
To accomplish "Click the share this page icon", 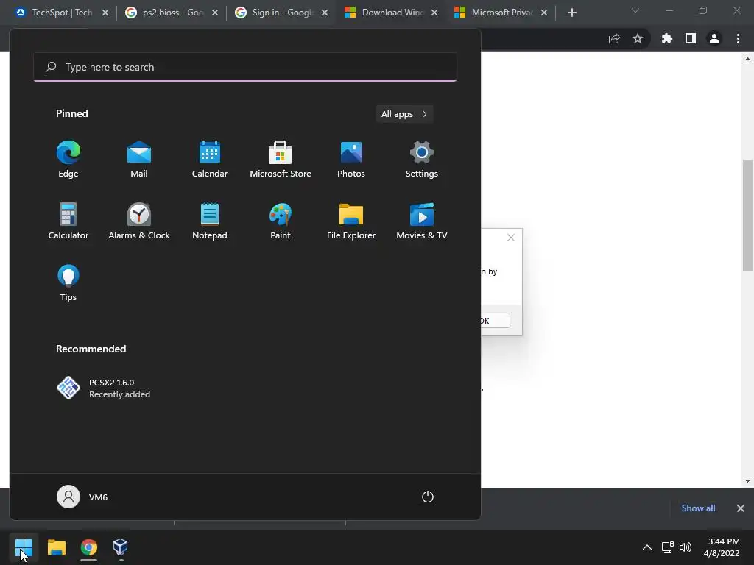I will [x=614, y=38].
